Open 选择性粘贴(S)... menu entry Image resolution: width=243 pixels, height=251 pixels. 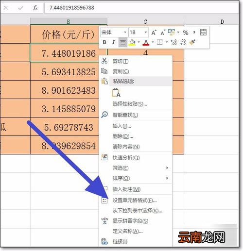pos(136,104)
